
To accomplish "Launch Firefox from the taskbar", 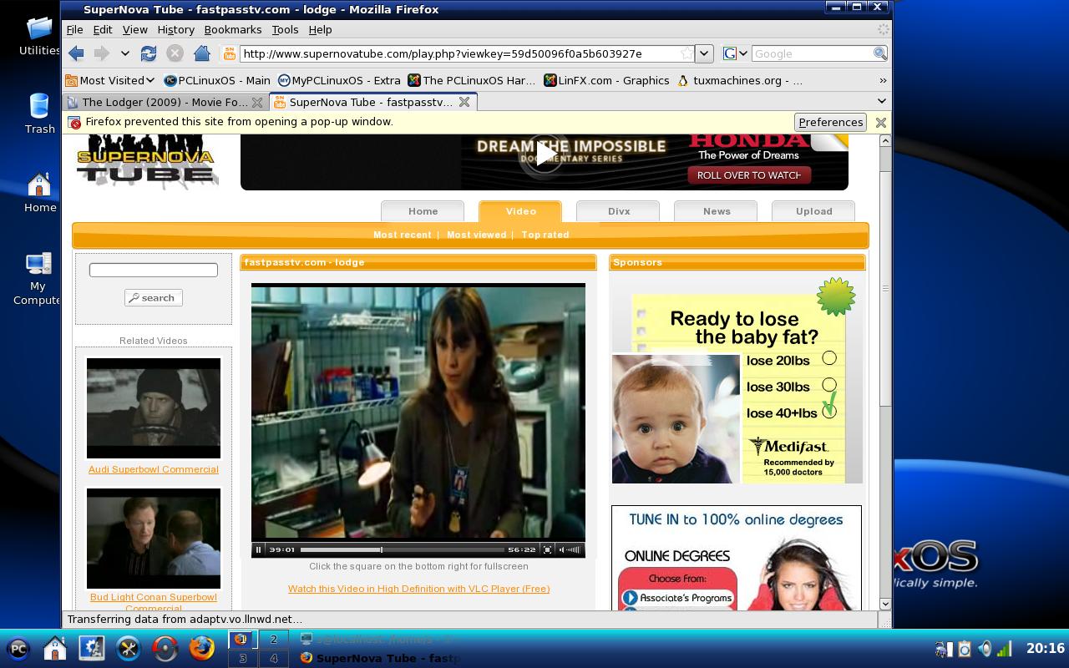I will coord(202,648).
